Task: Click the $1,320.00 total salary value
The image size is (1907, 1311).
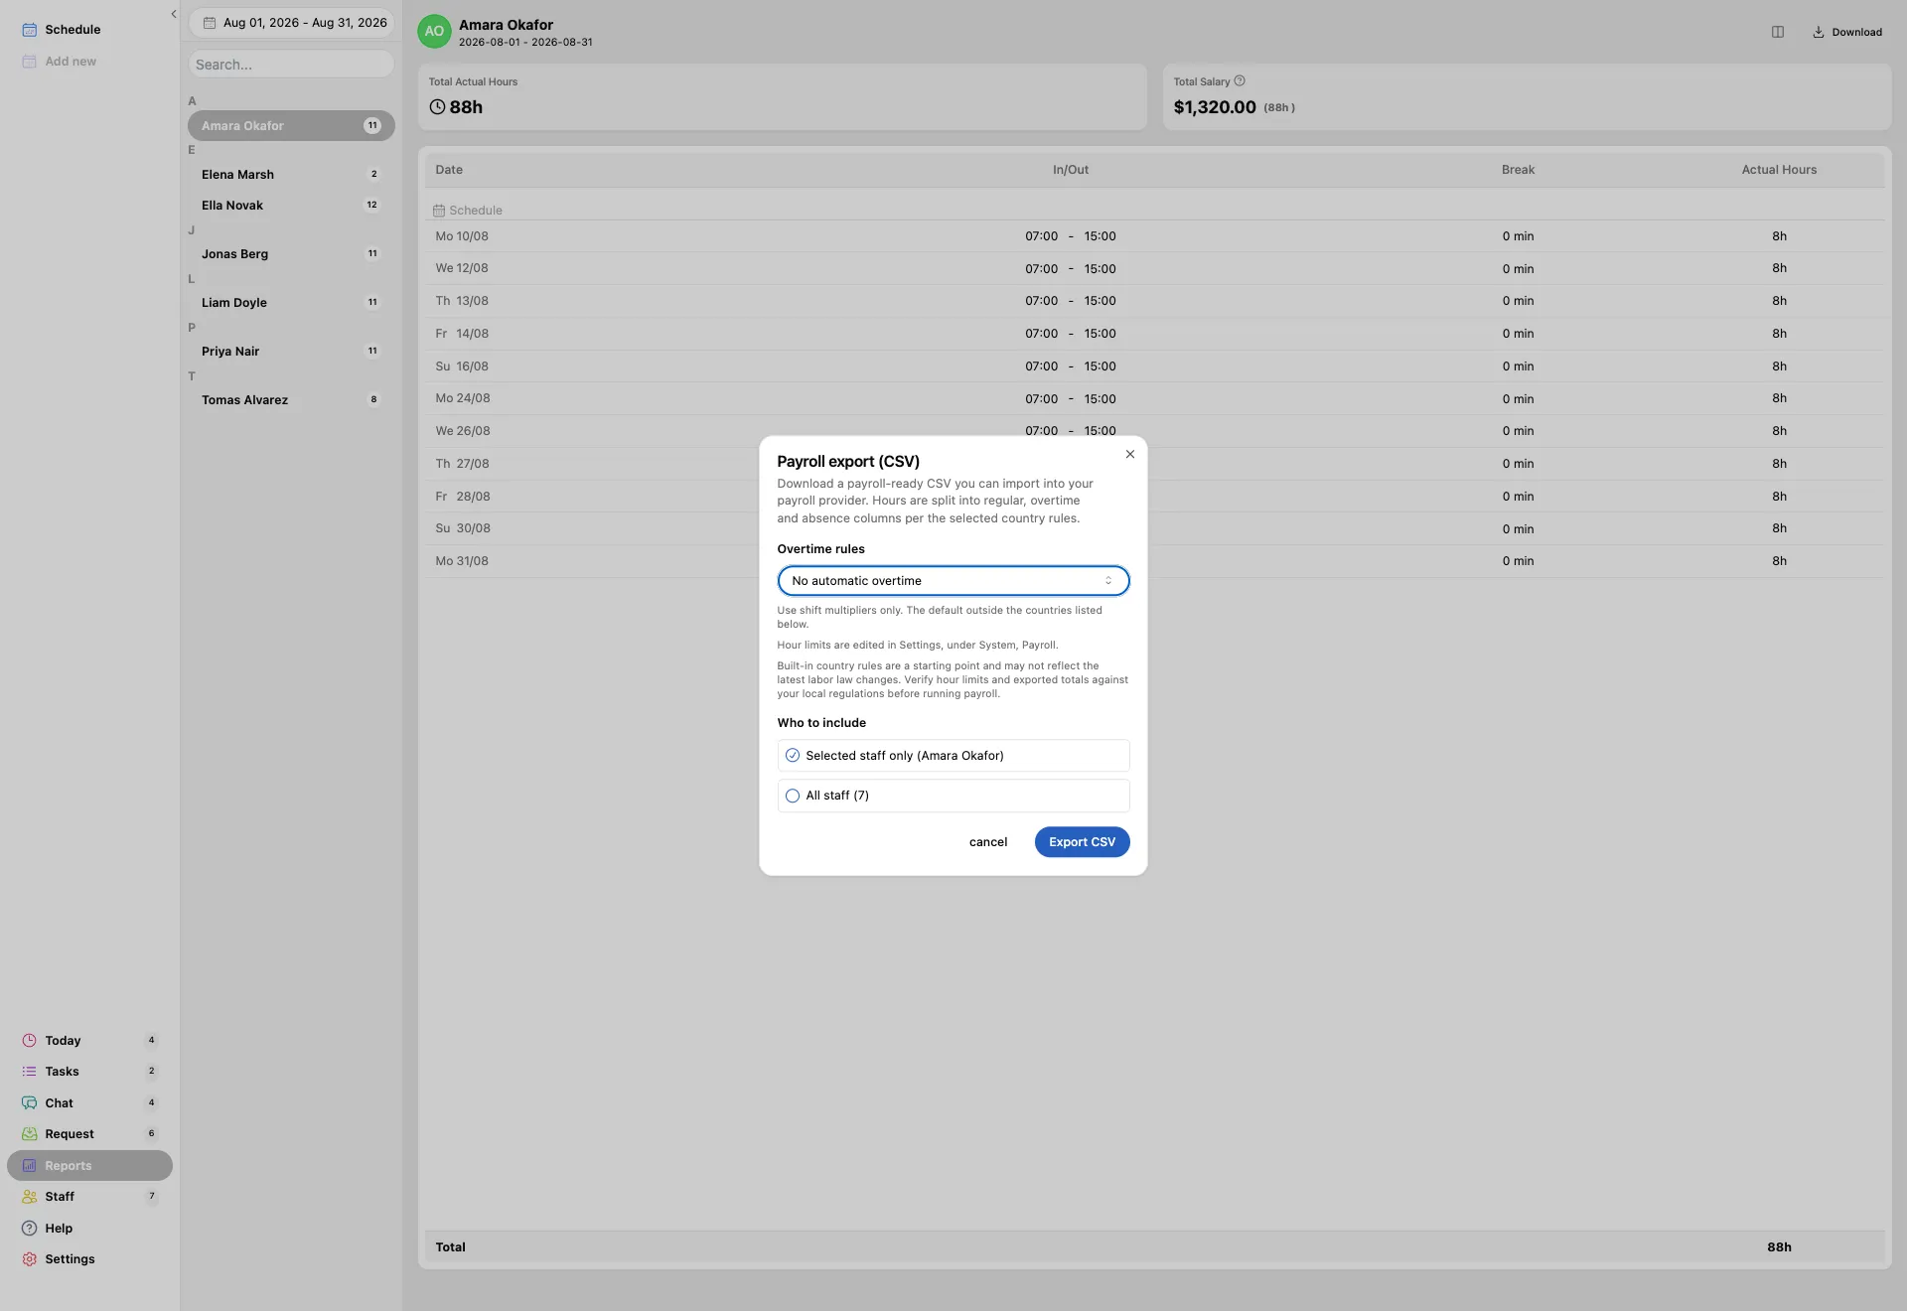Action: click(x=1215, y=107)
